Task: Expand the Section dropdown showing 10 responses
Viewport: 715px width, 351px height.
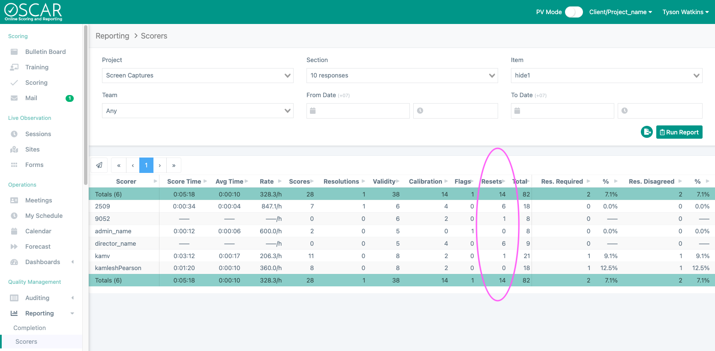Action: point(402,76)
